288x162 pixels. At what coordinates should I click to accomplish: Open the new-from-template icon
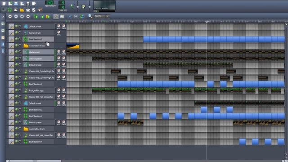coord(10,3)
